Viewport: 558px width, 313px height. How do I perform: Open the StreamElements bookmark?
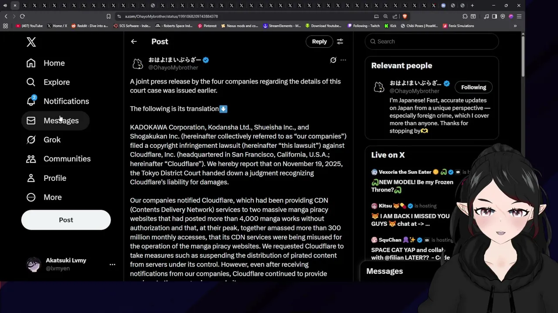click(x=282, y=26)
